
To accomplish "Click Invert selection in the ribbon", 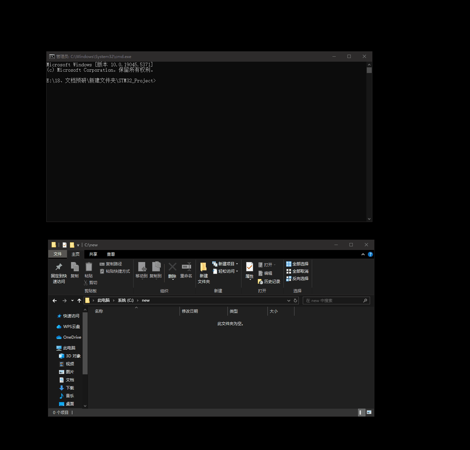I will tap(297, 279).
